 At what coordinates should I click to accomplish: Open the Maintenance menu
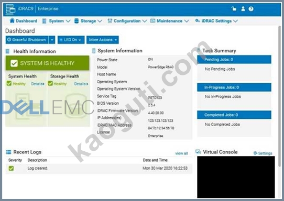[x=170, y=21]
